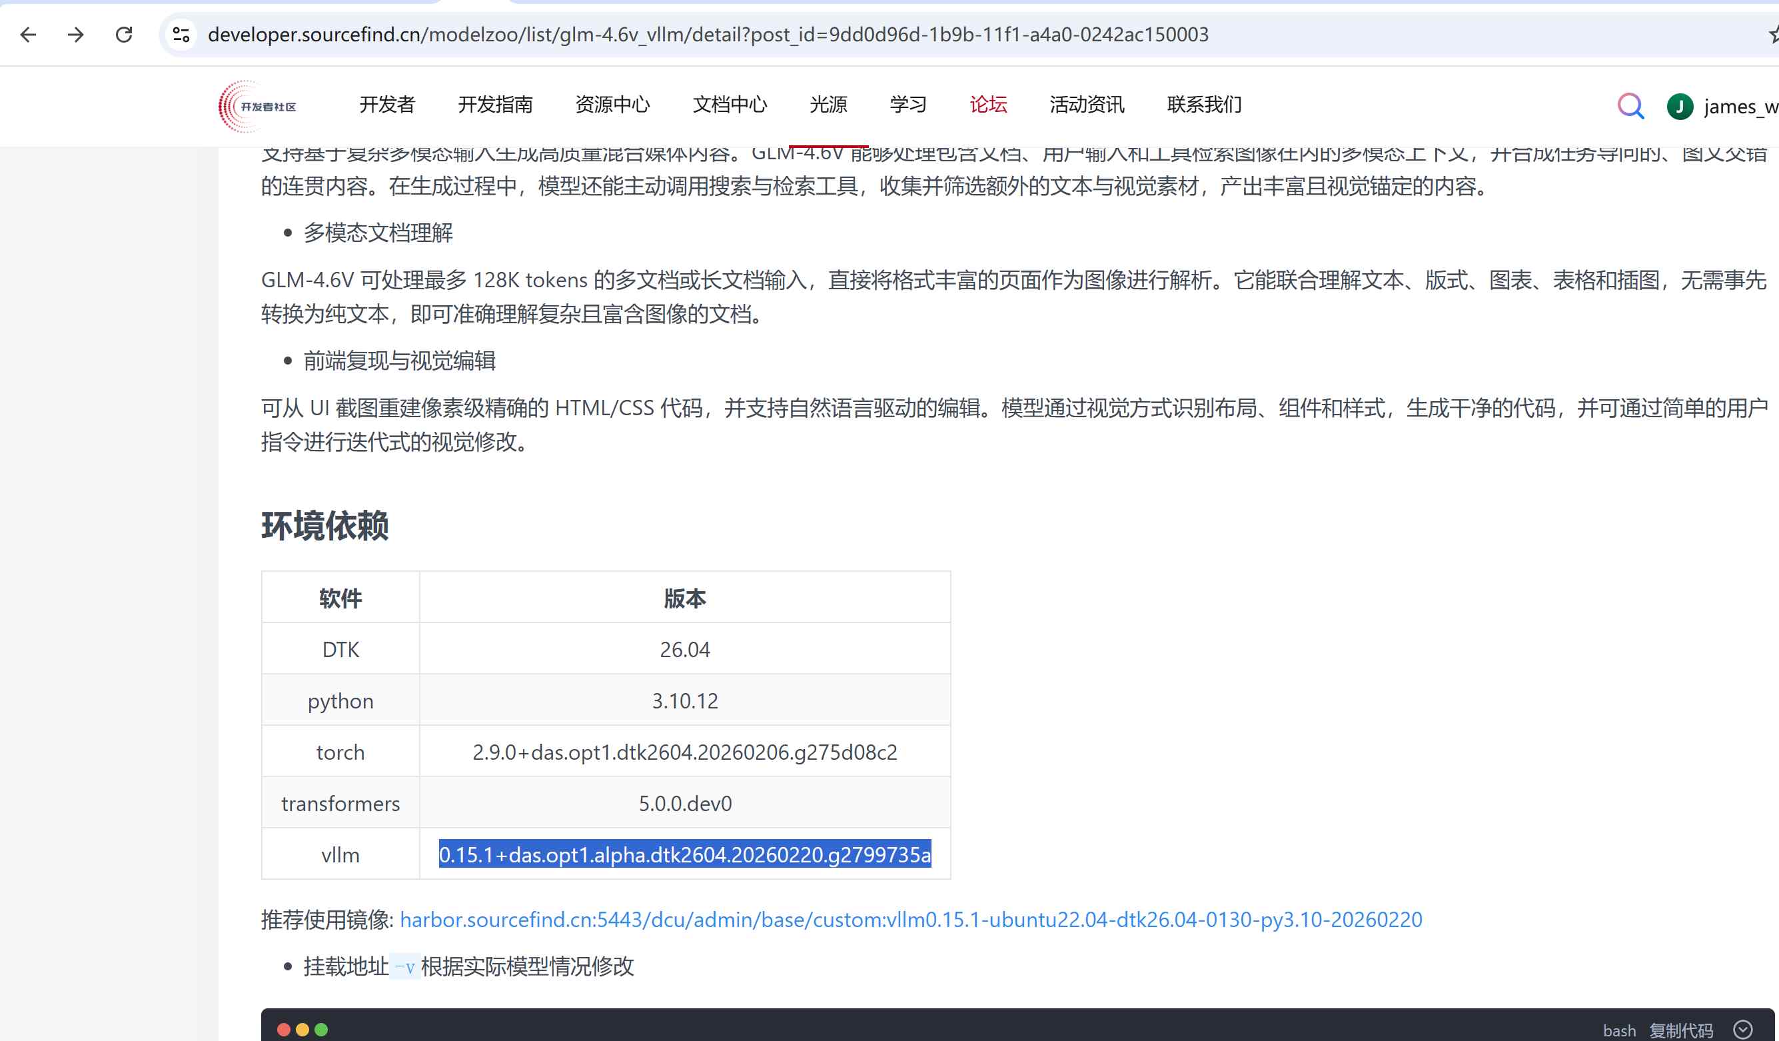
Task: Click the bash language label
Action: tap(1618, 1030)
